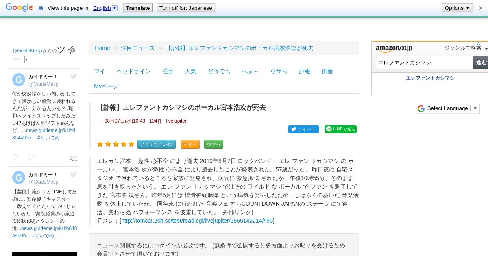
Task: Click the どうでもいいね! button
Action: tap(157, 144)
